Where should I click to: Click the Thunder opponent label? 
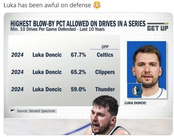pyautogui.click(x=105, y=89)
